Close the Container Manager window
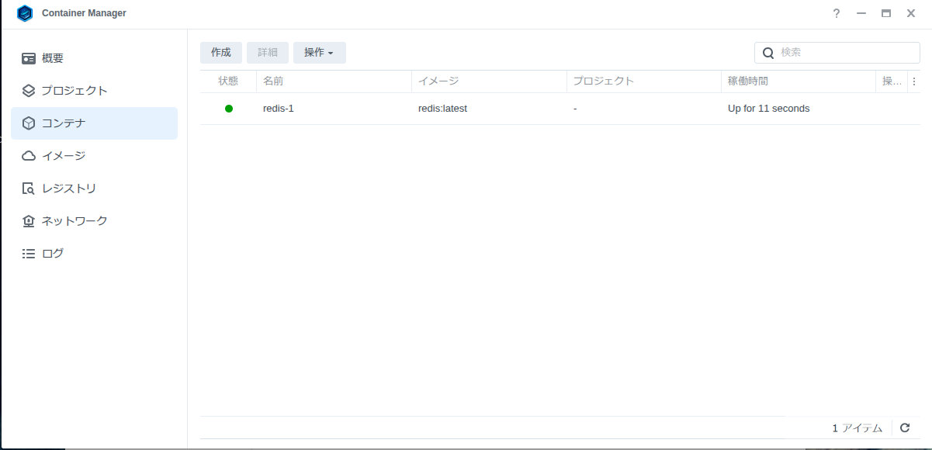Viewport: 932px width, 450px height. pyautogui.click(x=911, y=13)
